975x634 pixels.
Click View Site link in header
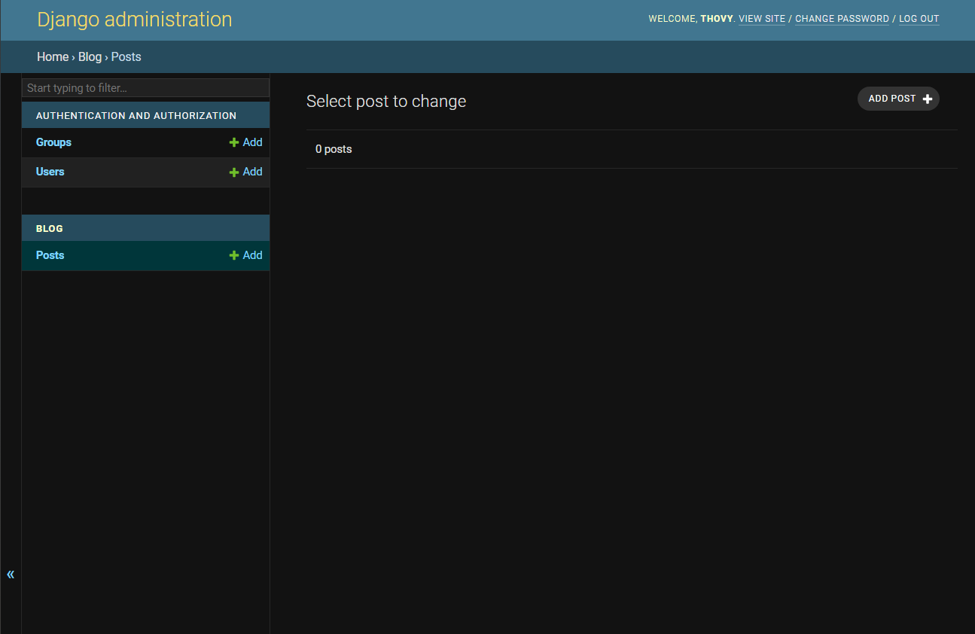click(762, 19)
